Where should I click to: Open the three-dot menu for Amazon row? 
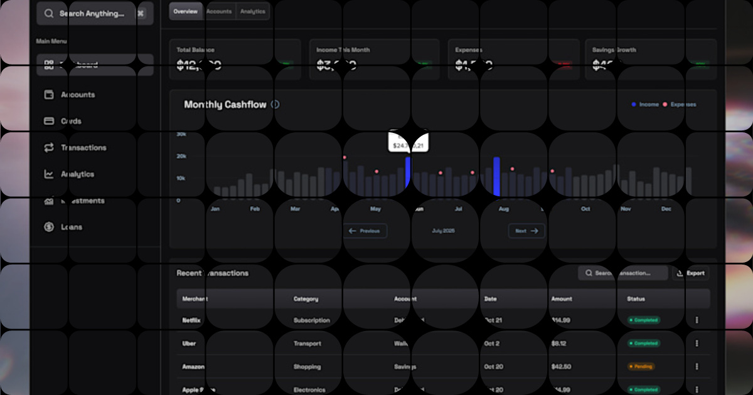pos(697,366)
